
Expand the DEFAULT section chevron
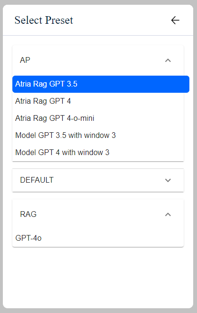pos(168,180)
